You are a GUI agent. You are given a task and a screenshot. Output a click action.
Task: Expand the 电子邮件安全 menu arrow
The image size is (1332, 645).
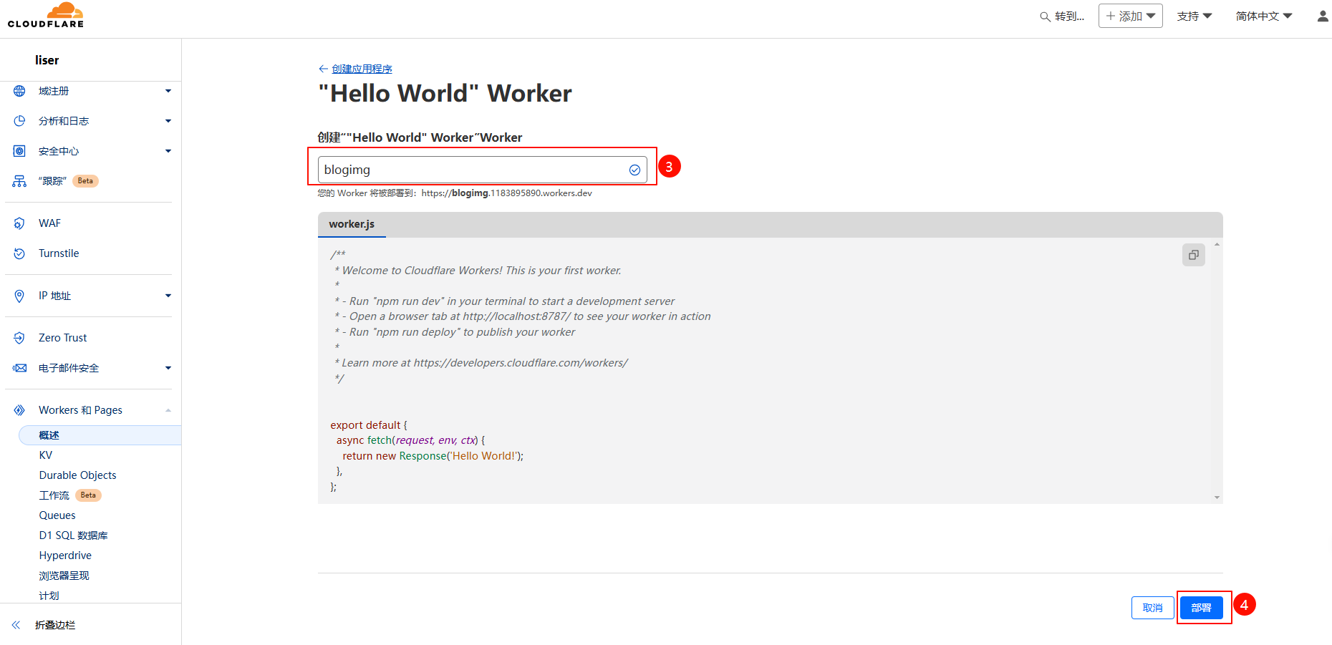click(x=168, y=368)
